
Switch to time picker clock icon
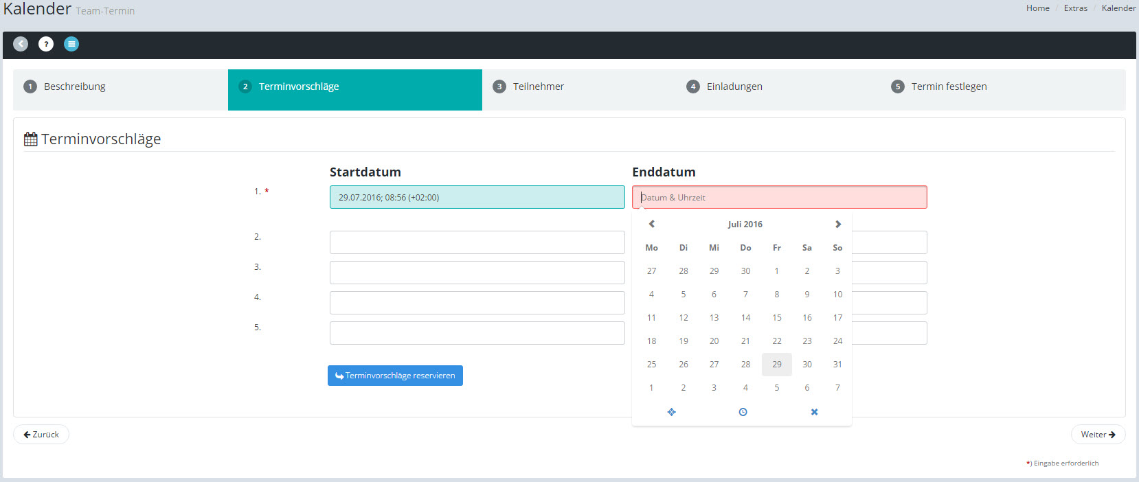tap(743, 412)
